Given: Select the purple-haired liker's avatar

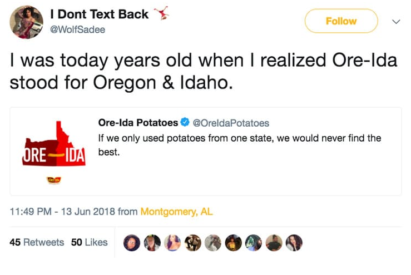Looking at the screenshot, I should tap(172, 243).
